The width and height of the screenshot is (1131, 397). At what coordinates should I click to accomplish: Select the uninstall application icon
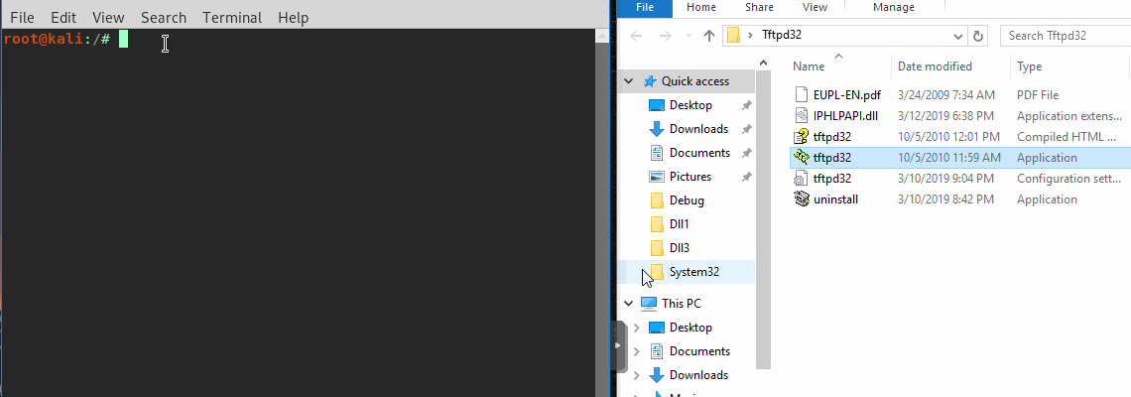(803, 199)
